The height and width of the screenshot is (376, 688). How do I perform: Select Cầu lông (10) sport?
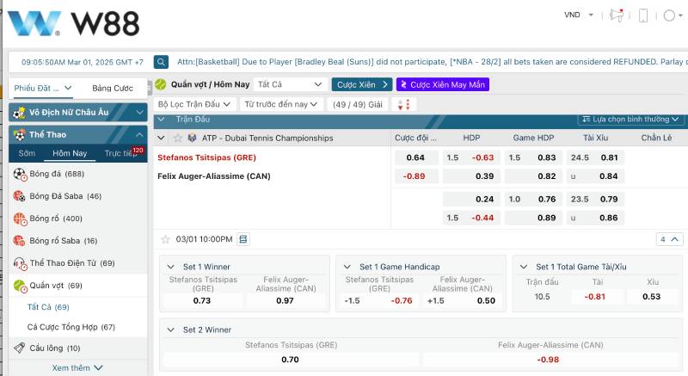click(77, 348)
